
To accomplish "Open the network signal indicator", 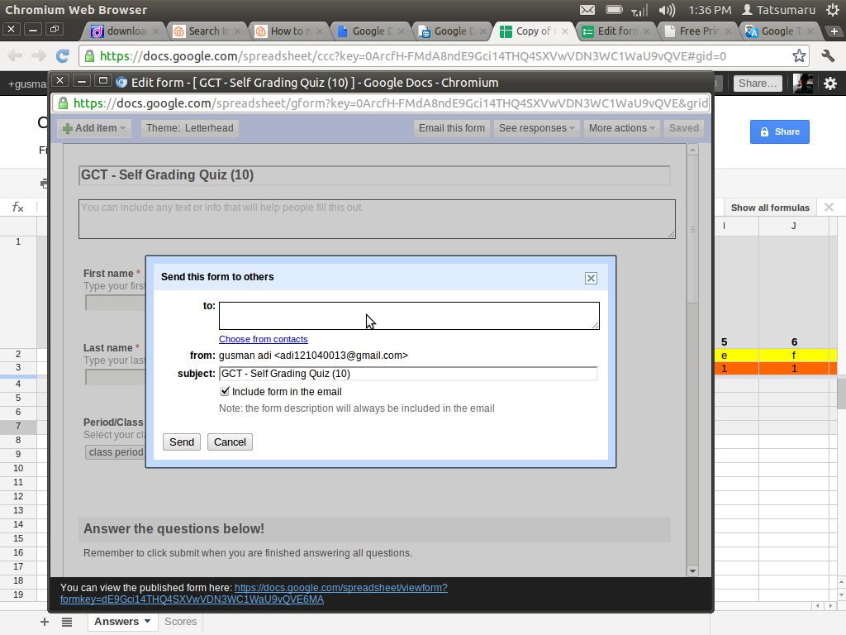I will pos(639,10).
